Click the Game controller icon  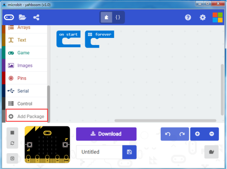(x=11, y=53)
